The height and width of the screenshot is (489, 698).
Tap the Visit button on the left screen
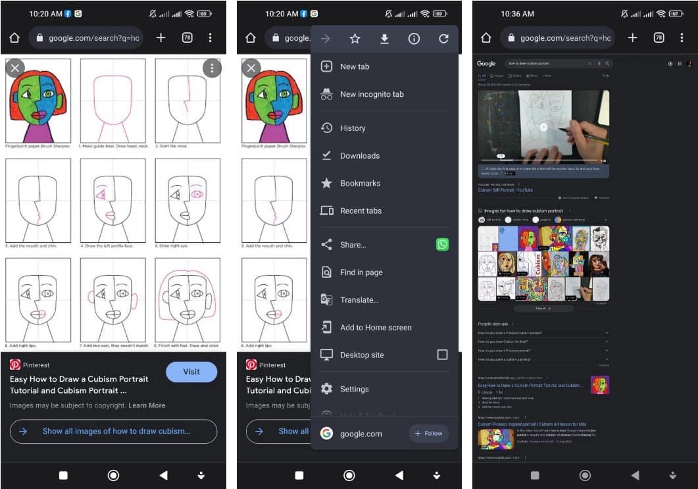click(x=191, y=372)
